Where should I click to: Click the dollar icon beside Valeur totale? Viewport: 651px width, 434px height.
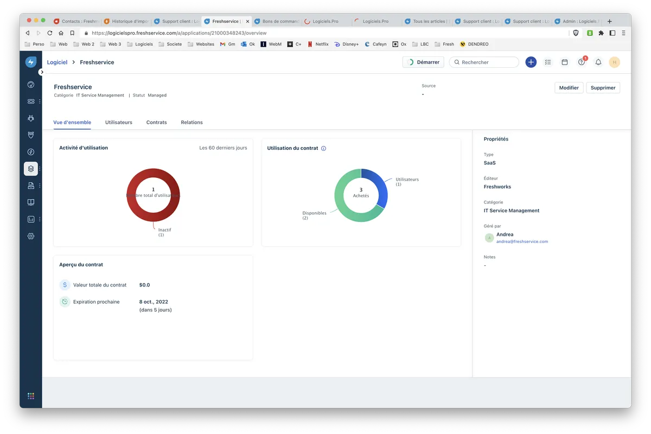pos(65,285)
